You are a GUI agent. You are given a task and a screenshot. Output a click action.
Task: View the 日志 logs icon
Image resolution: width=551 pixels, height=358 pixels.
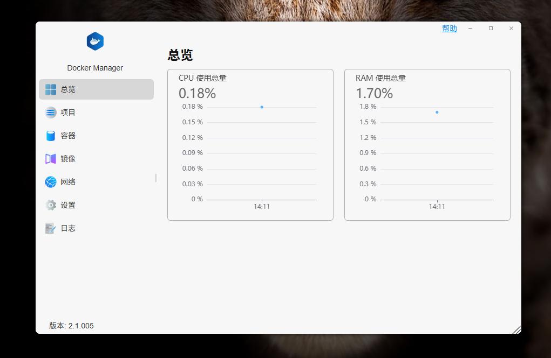51,228
